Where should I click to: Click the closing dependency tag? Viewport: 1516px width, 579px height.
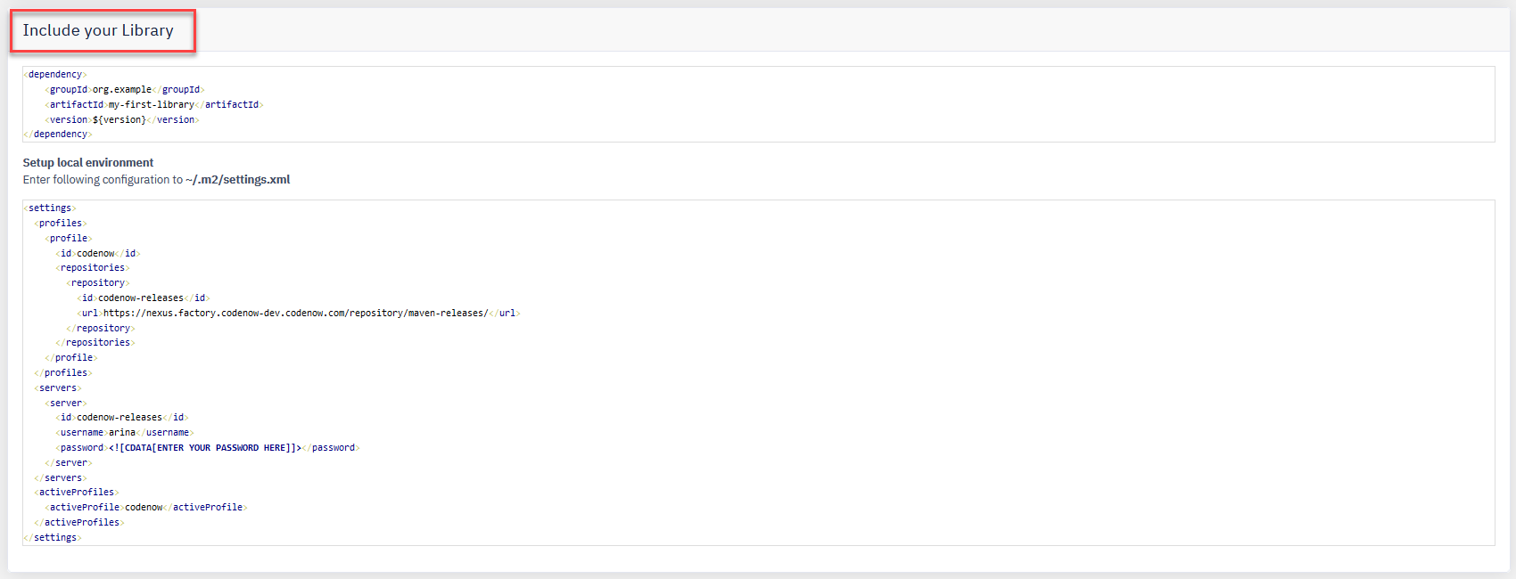pyautogui.click(x=58, y=135)
